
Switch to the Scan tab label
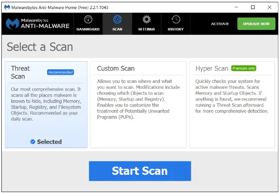coord(117,29)
